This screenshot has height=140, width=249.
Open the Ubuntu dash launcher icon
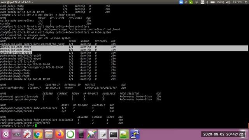(x=6, y=134)
